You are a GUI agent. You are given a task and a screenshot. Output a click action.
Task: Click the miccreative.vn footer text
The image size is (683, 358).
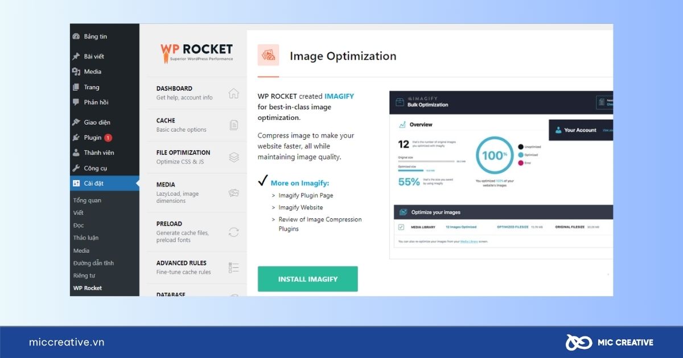(67, 342)
